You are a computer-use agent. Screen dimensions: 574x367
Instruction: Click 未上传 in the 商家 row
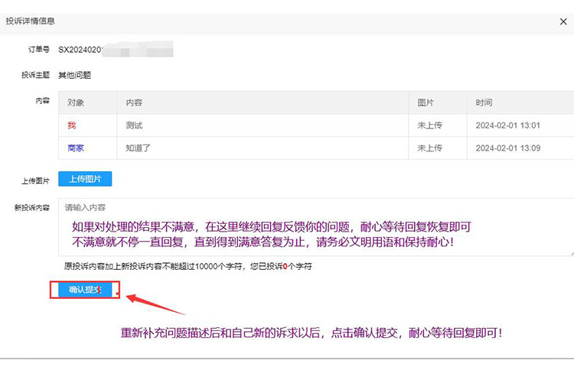click(429, 148)
